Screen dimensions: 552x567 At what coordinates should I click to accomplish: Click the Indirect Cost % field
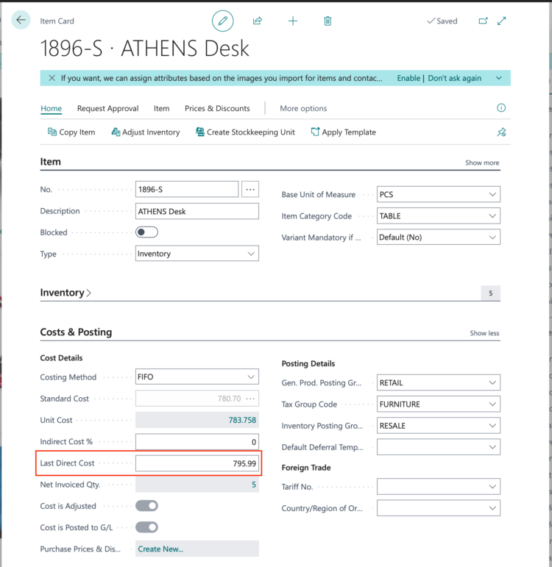[x=197, y=441]
